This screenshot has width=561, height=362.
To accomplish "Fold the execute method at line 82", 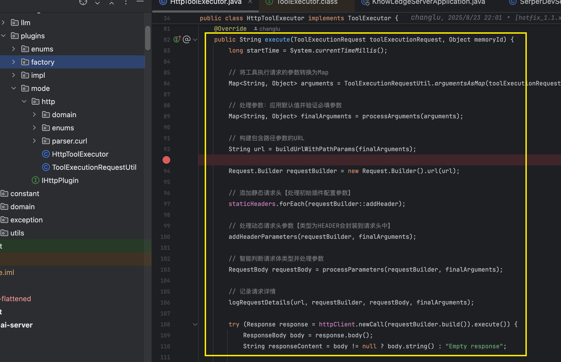I will 195,40.
